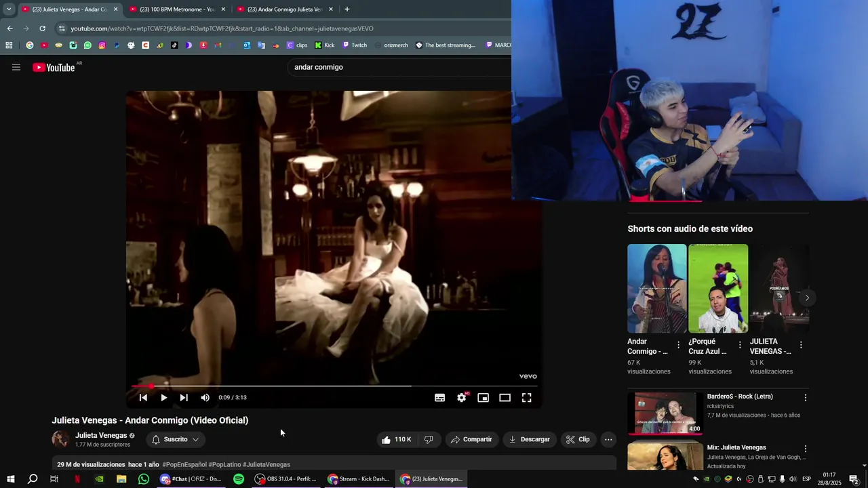Open Julieta Venegas channel avatar
This screenshot has height=488, width=868.
point(60,439)
